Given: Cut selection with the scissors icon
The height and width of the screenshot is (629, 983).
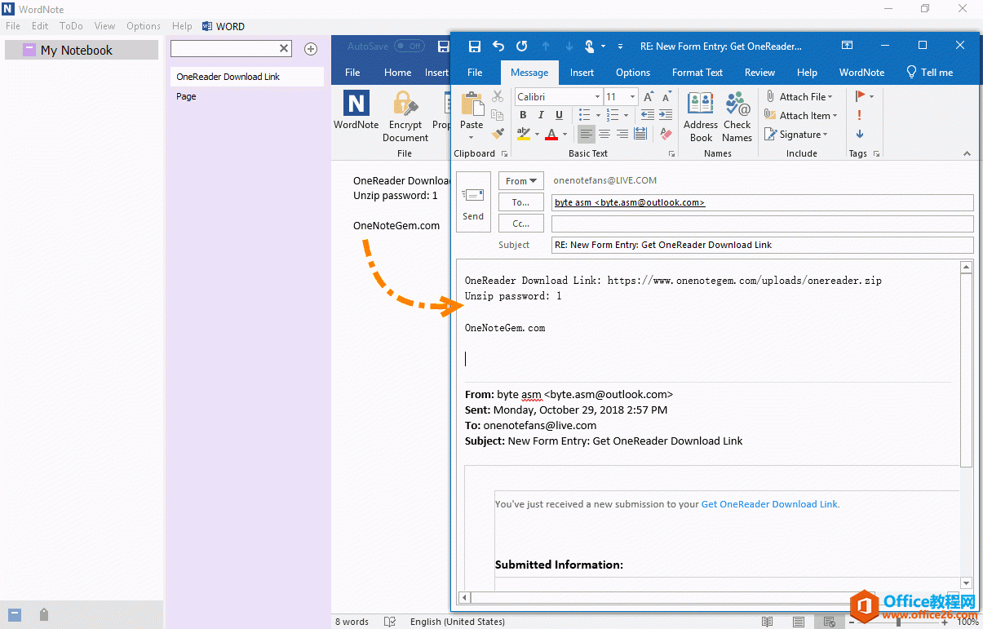Looking at the screenshot, I should pos(498,96).
